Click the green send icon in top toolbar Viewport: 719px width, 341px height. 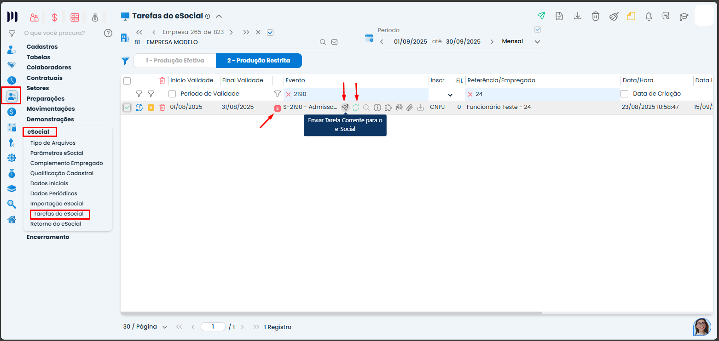coord(541,16)
